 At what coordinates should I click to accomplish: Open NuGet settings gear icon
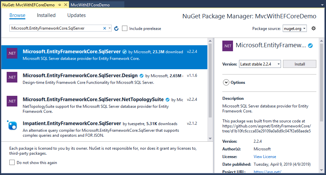click(314, 28)
